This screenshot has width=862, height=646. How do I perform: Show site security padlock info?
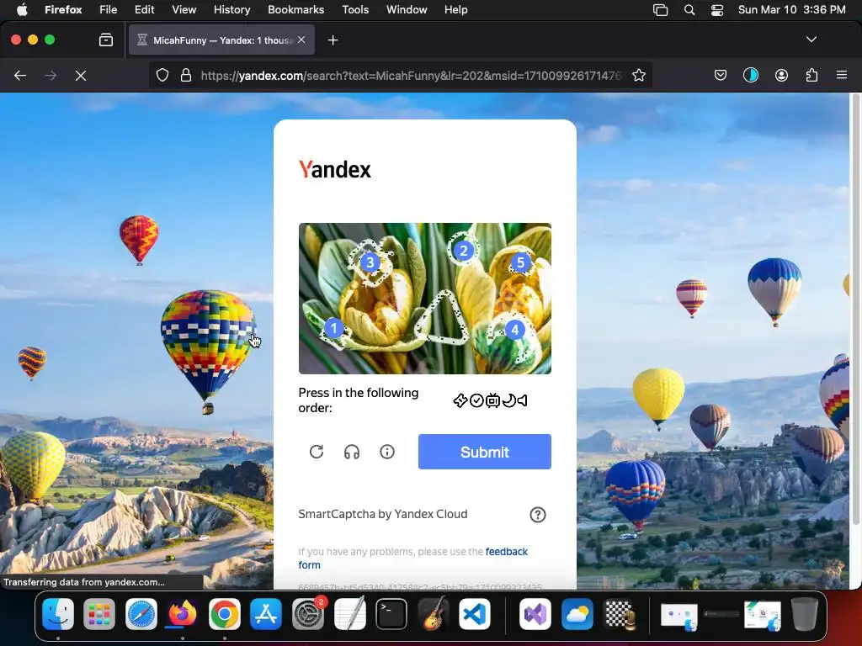(x=186, y=75)
